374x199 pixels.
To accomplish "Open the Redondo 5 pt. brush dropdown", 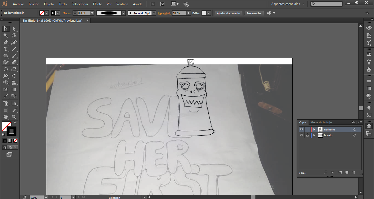I will [154, 13].
